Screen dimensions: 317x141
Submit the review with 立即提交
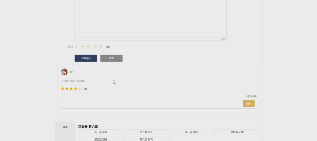pyautogui.click(x=86, y=58)
